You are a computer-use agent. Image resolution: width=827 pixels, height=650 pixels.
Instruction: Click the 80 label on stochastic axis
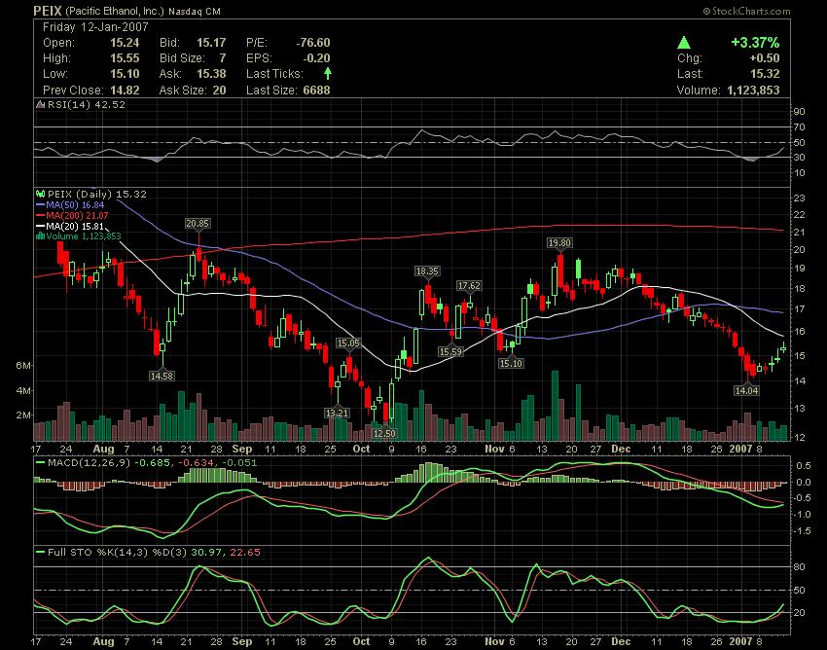[x=800, y=567]
